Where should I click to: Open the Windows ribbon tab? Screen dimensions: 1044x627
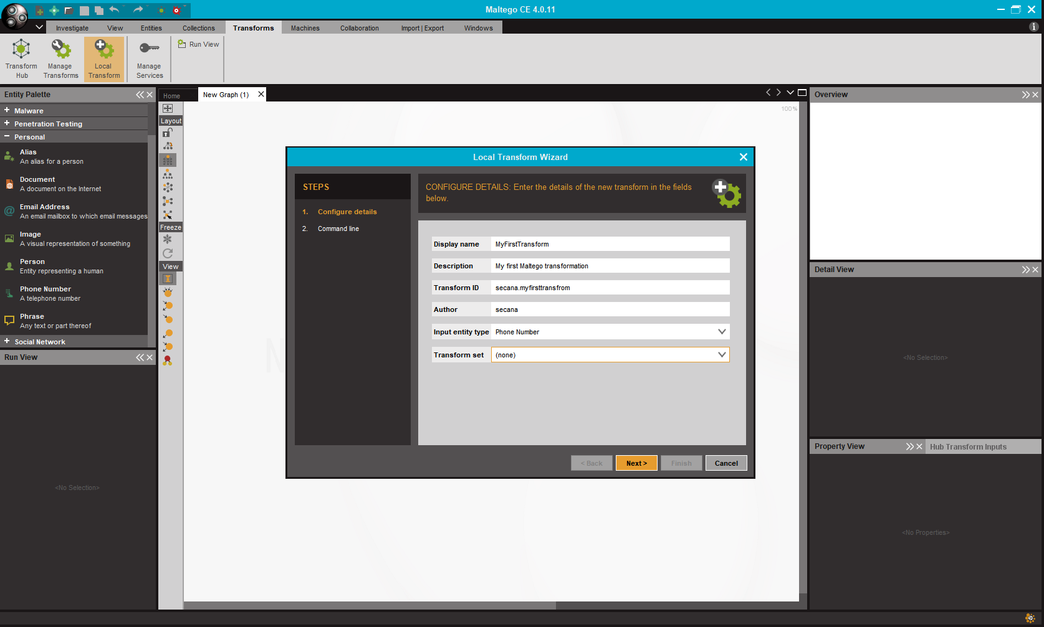479,28
